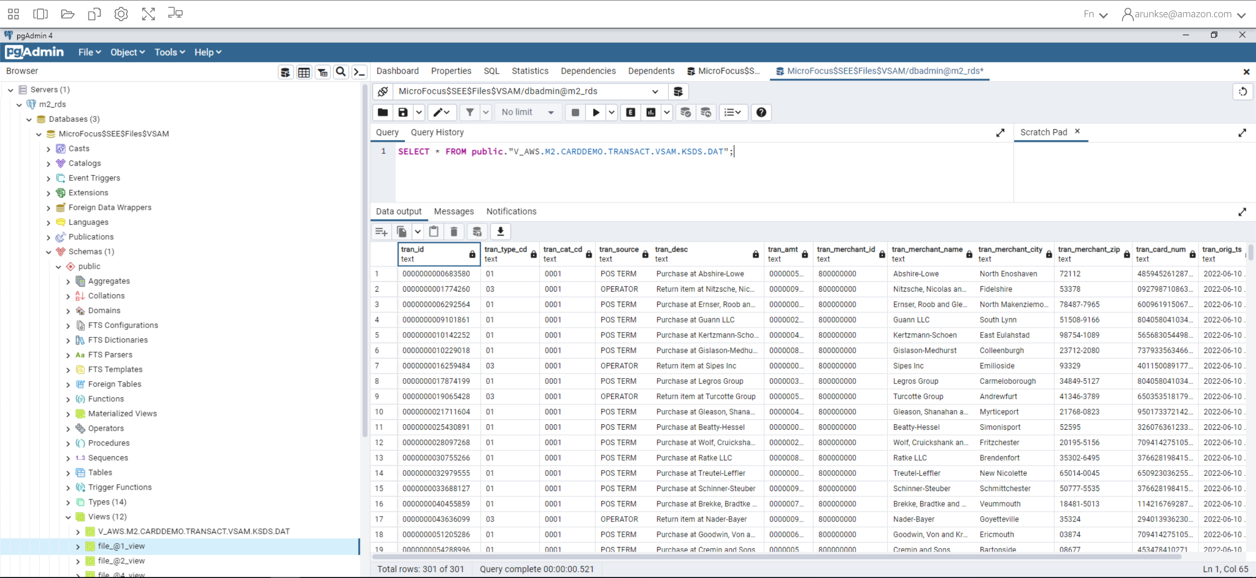Commit the current transaction

[686, 112]
